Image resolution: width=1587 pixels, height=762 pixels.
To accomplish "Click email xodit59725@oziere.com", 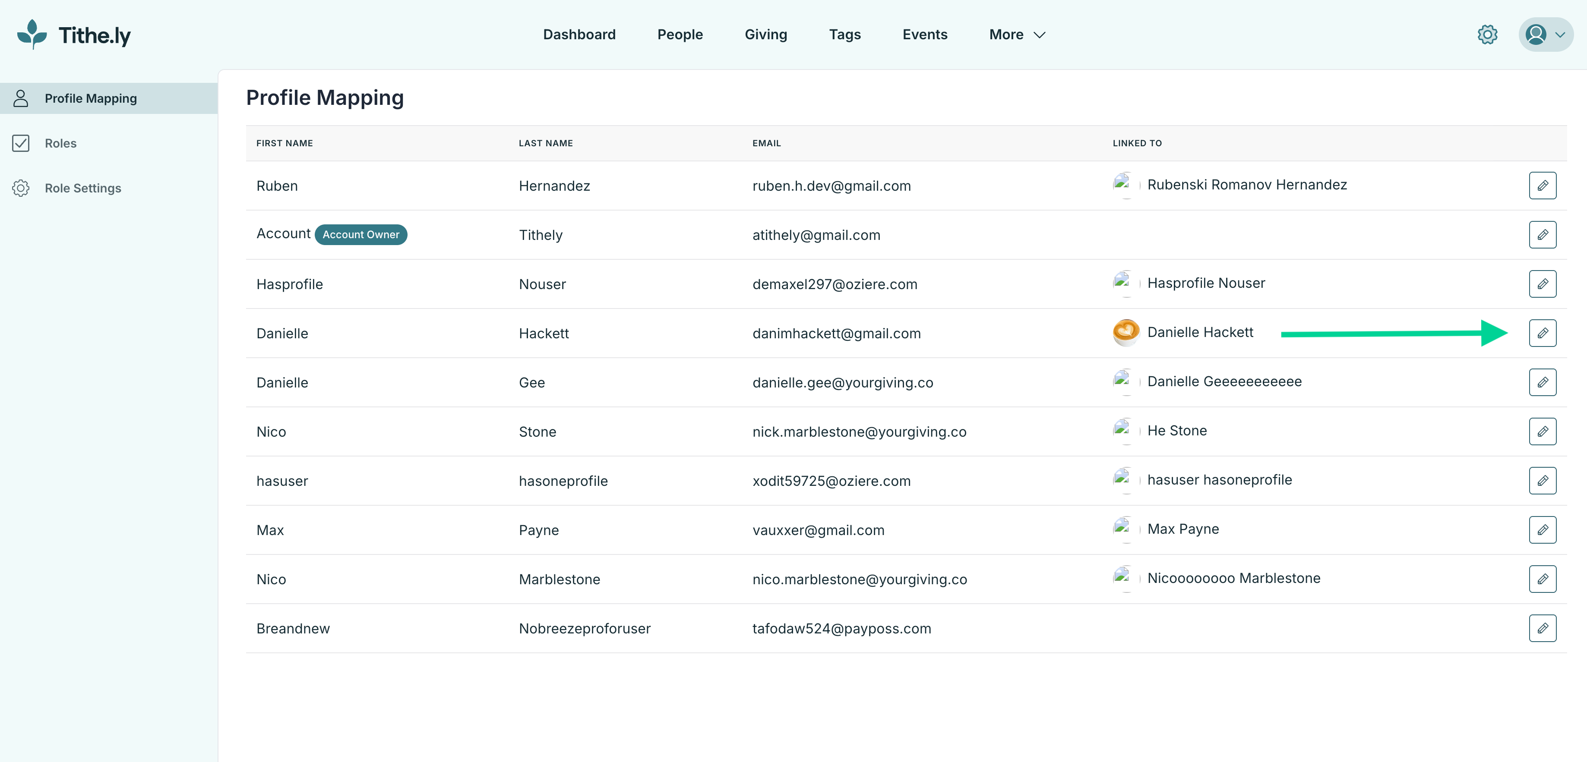I will [x=831, y=482].
